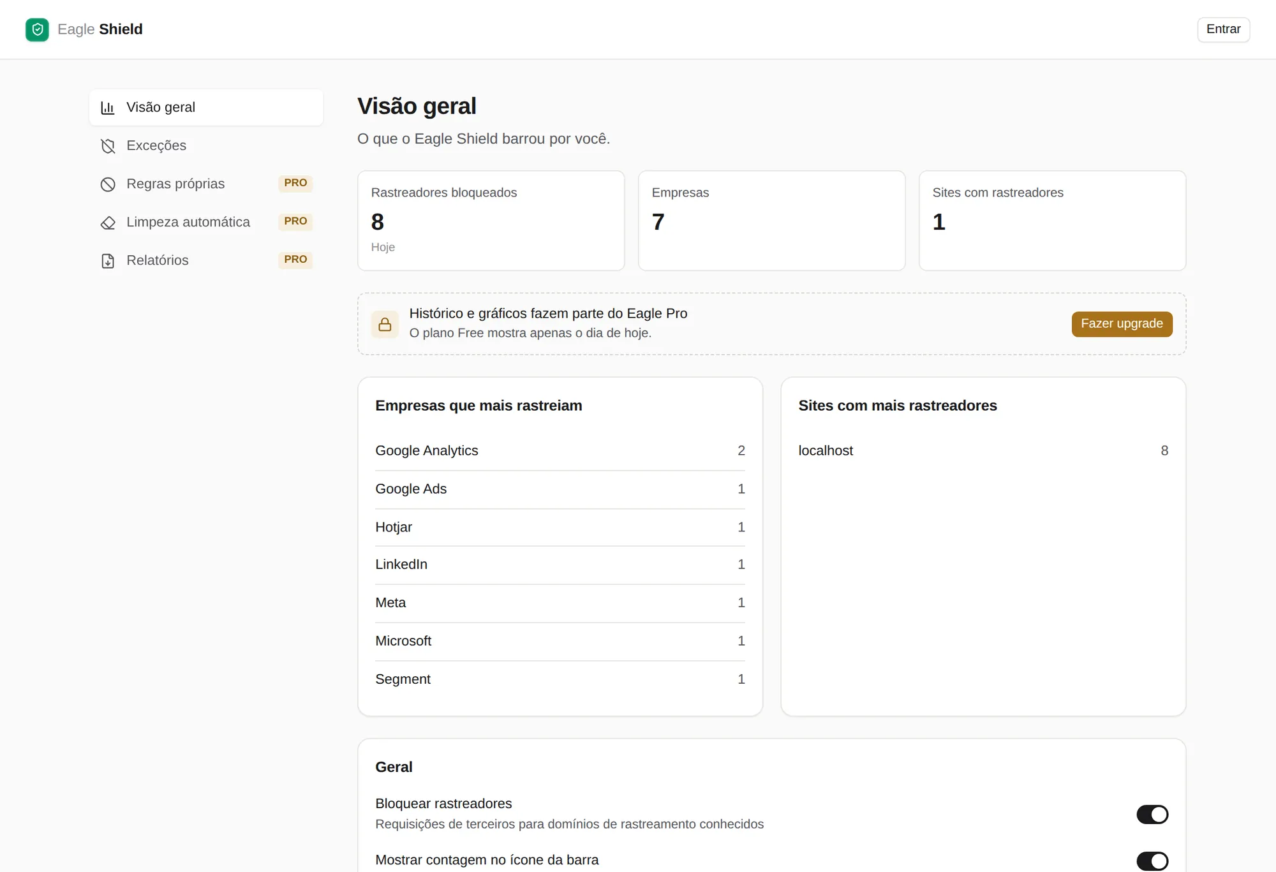Open Relatórios in the sidebar
Viewport: 1276px width, 872px height.
(206, 260)
